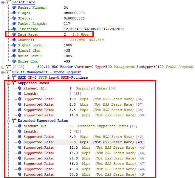Click the node icon beside Packet Info

tap(8, 2)
